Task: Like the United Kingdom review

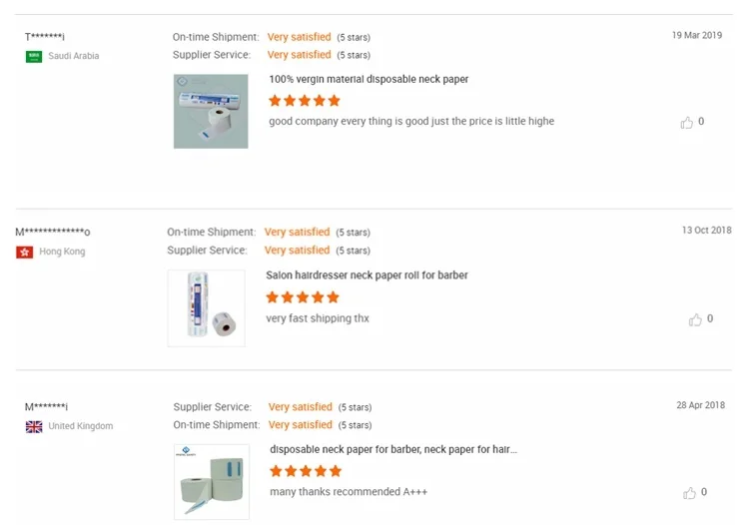Action: tap(689, 493)
